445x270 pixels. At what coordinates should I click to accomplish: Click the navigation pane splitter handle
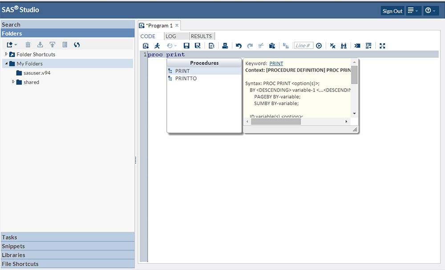pos(136,160)
